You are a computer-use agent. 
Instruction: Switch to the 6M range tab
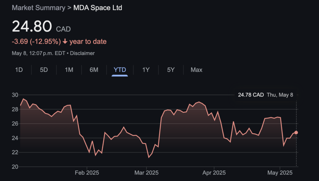94,70
